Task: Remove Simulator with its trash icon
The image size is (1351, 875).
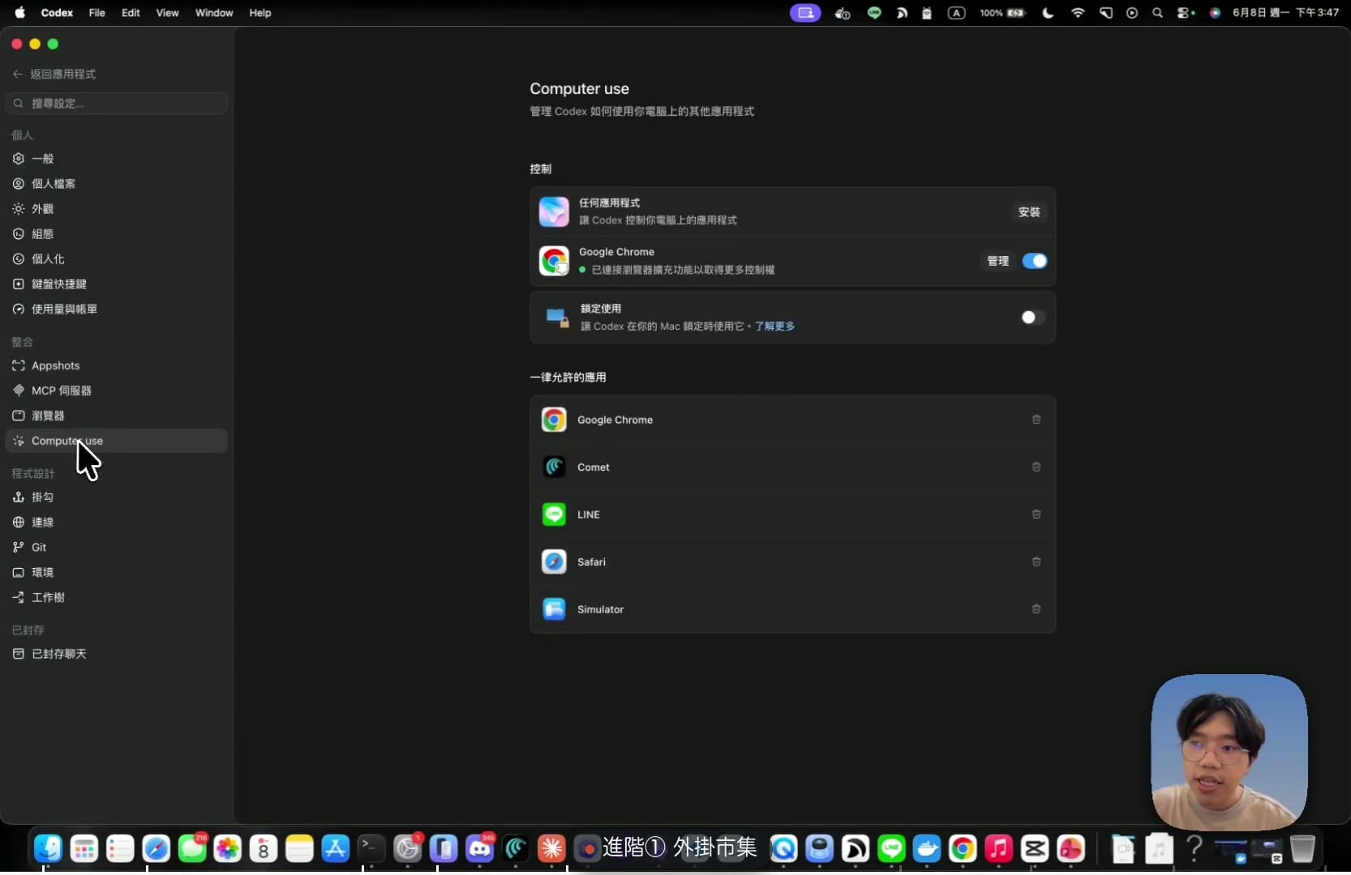Action: [1036, 609]
